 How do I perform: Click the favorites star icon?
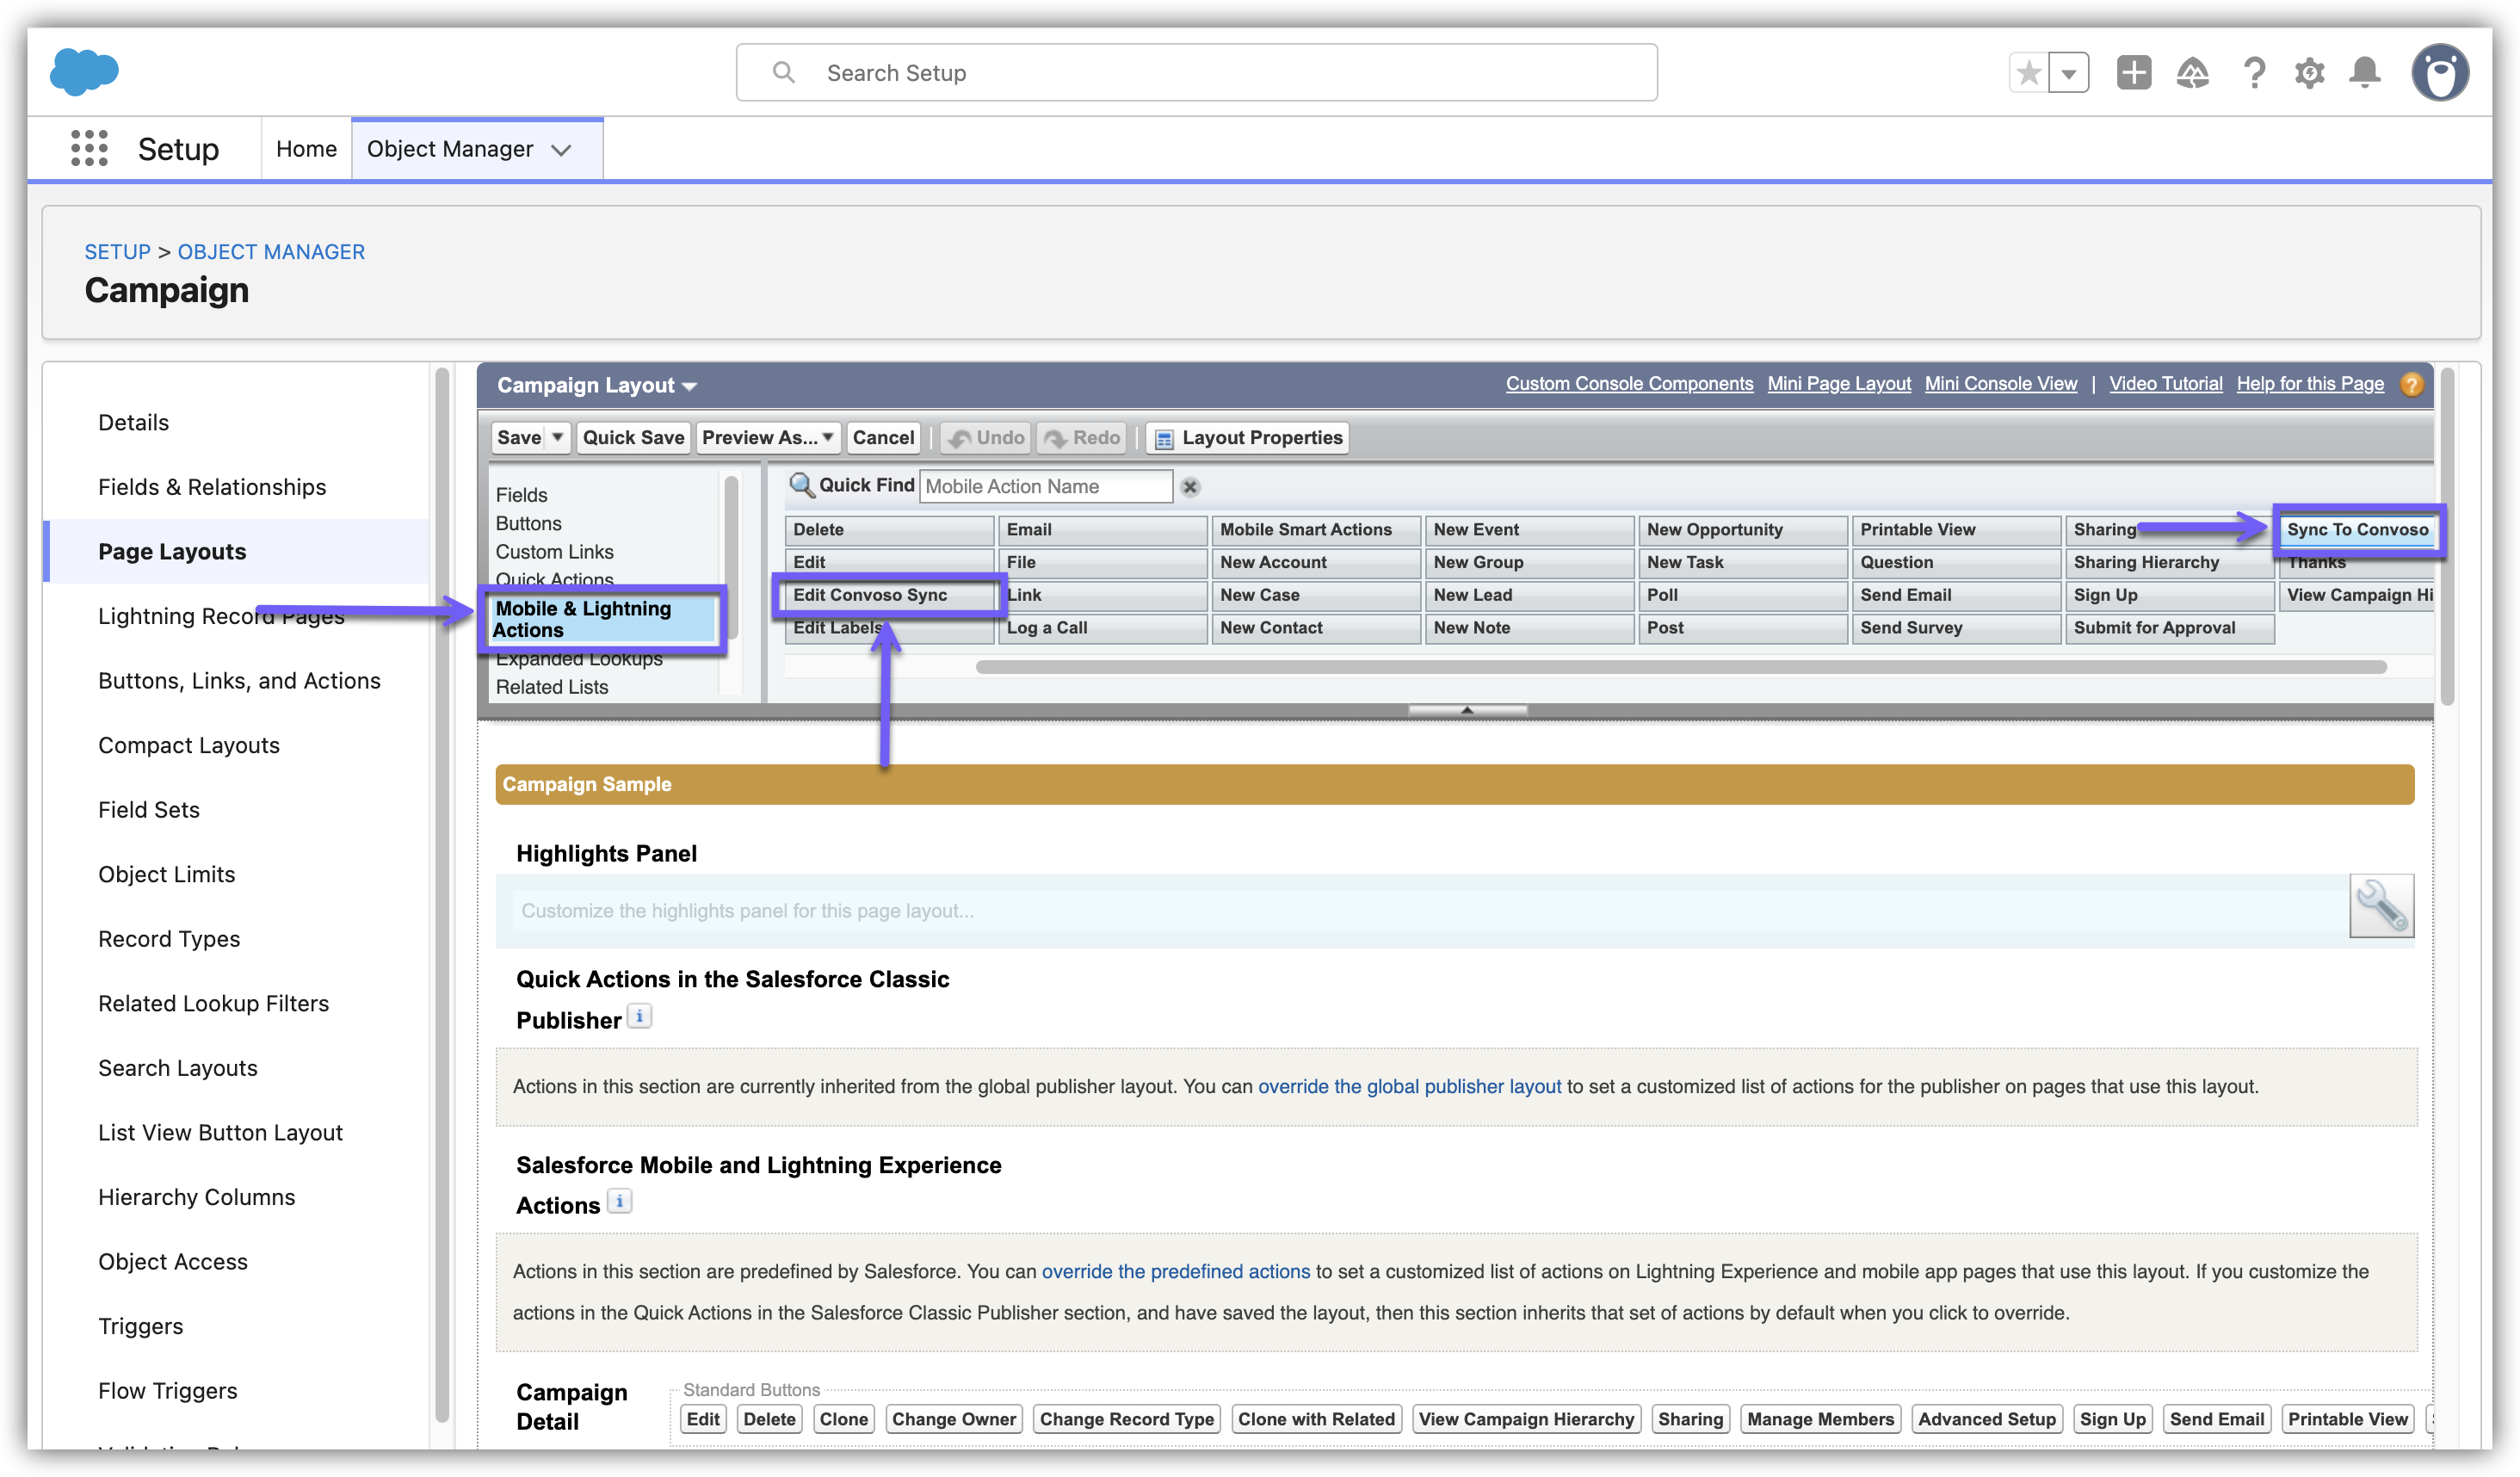click(2029, 72)
